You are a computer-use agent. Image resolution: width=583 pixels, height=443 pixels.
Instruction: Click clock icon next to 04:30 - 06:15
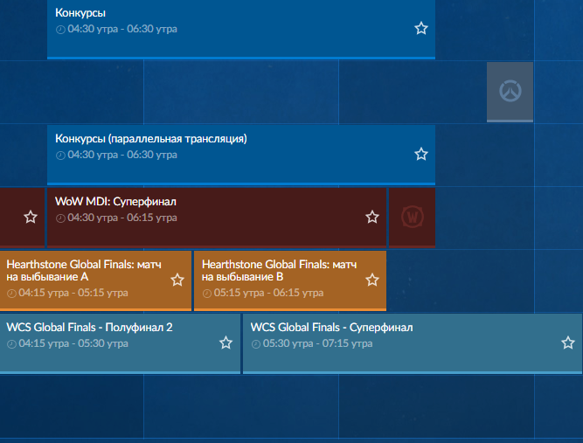(60, 218)
